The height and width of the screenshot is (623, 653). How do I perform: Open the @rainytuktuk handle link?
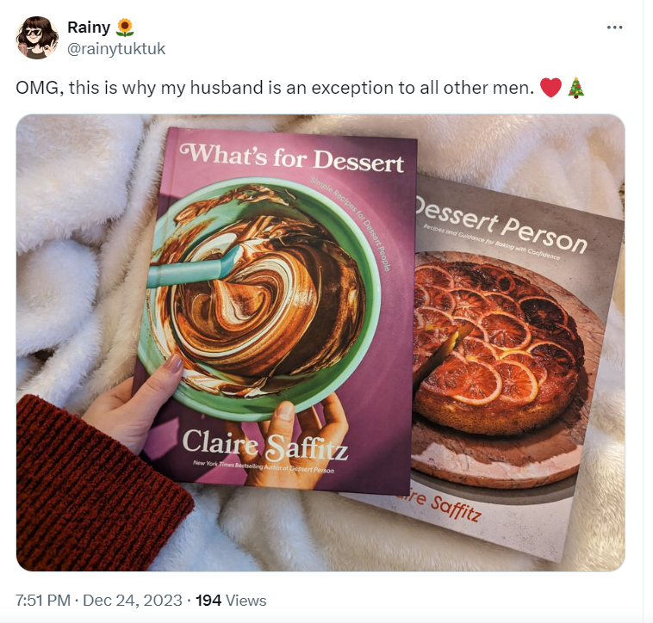click(x=115, y=49)
